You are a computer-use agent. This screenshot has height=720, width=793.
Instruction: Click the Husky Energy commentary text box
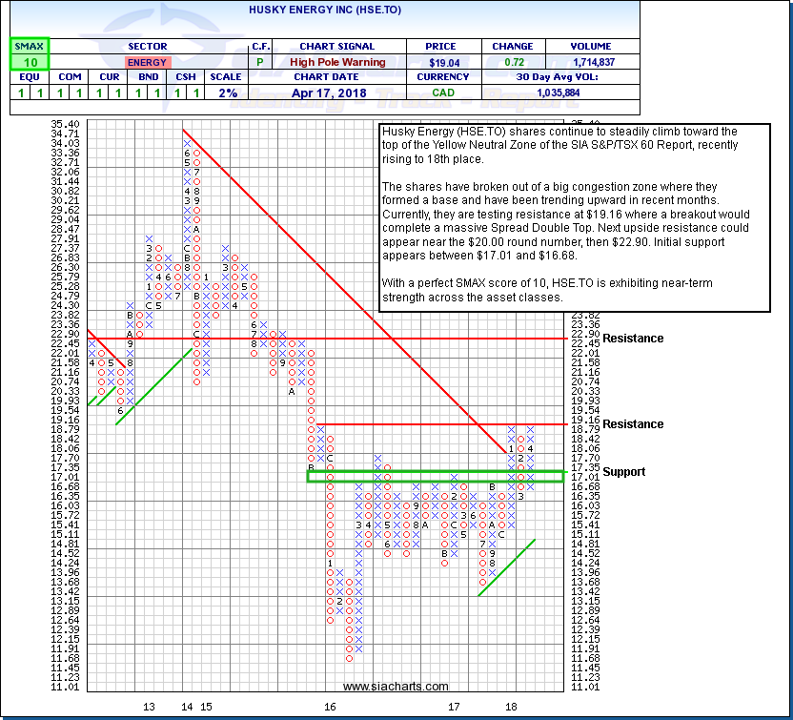click(574, 217)
